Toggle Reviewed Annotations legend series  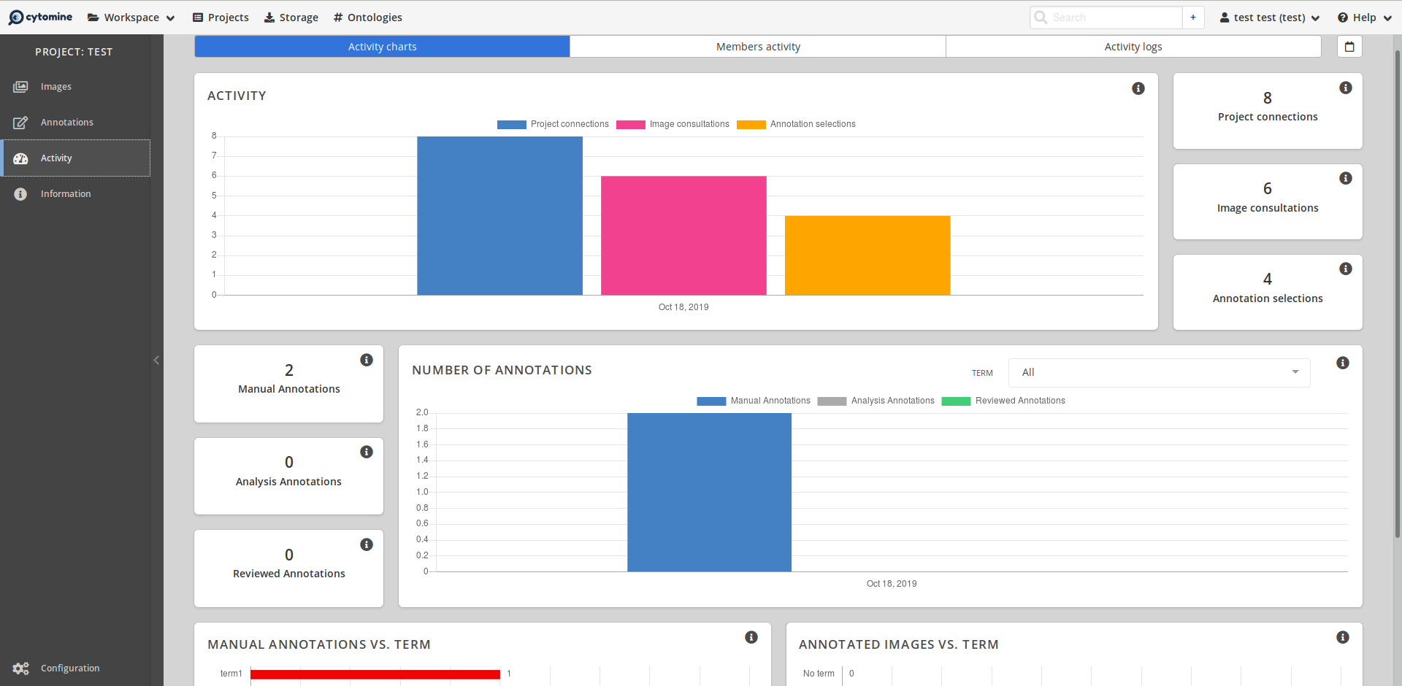[x=1003, y=401]
